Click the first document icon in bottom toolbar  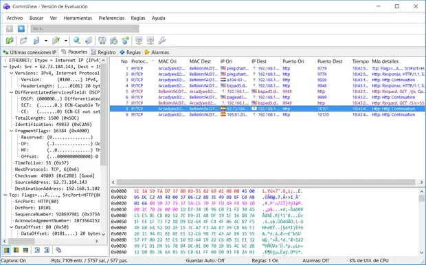[37, 250]
